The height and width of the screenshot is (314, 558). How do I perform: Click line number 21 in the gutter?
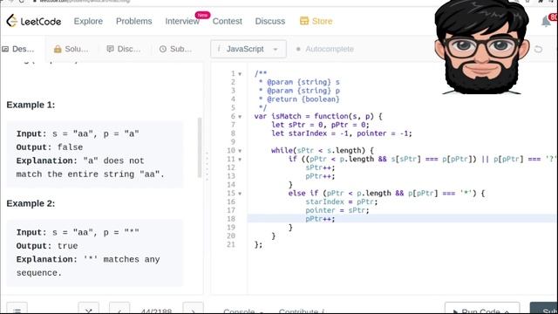(231, 244)
